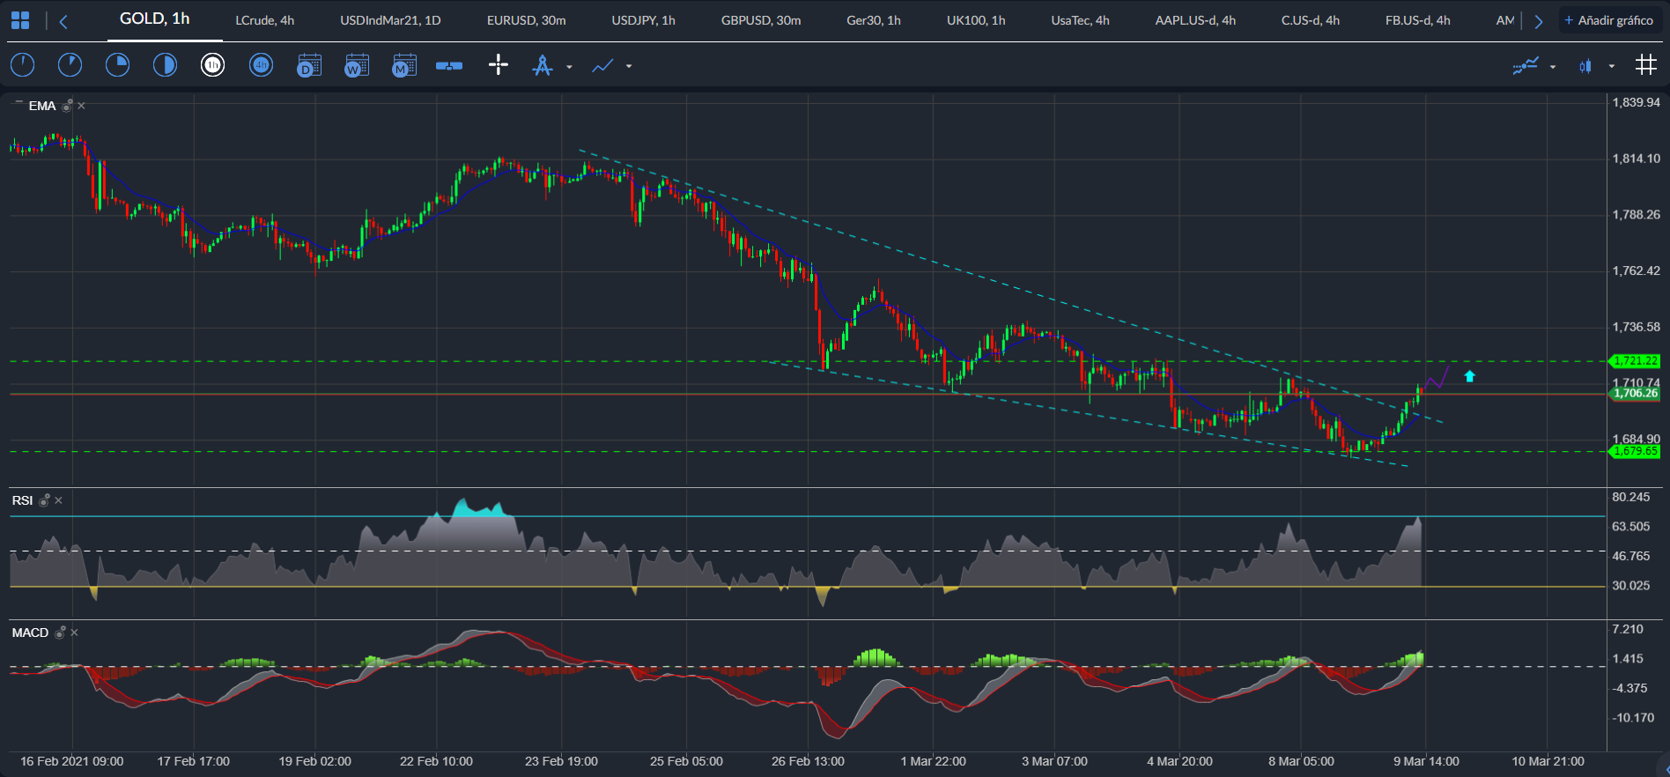This screenshot has width=1670, height=777.
Task: Toggle the chart grid lines button
Action: (1645, 65)
